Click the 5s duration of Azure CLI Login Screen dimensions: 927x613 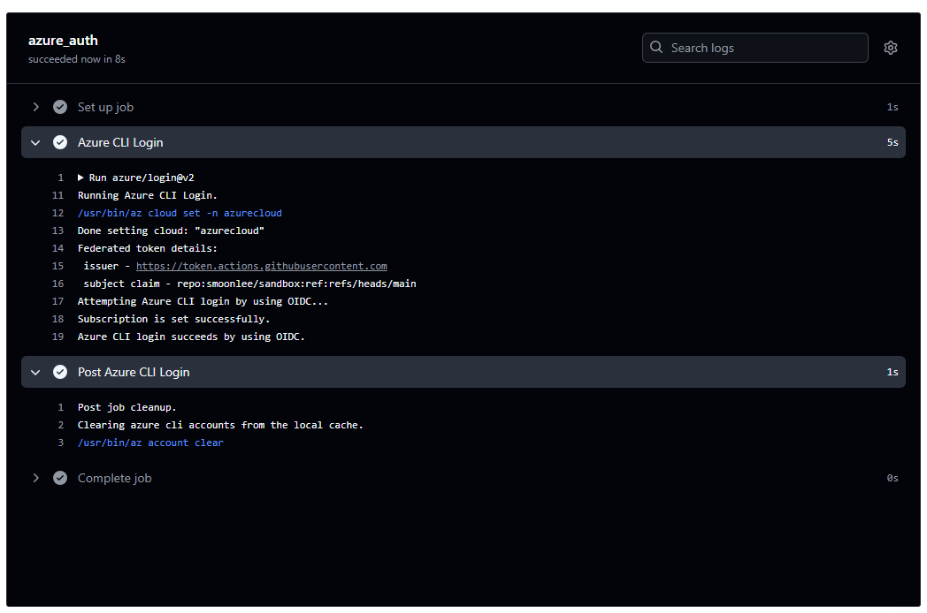pyautogui.click(x=893, y=142)
